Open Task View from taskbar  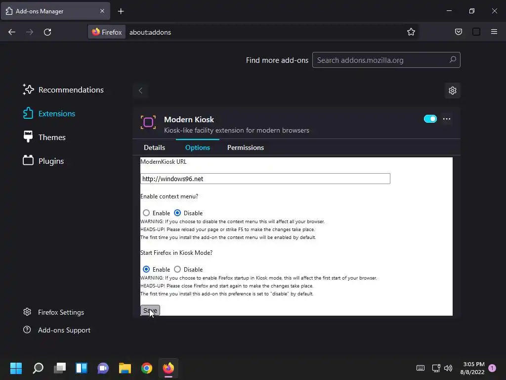(60, 368)
